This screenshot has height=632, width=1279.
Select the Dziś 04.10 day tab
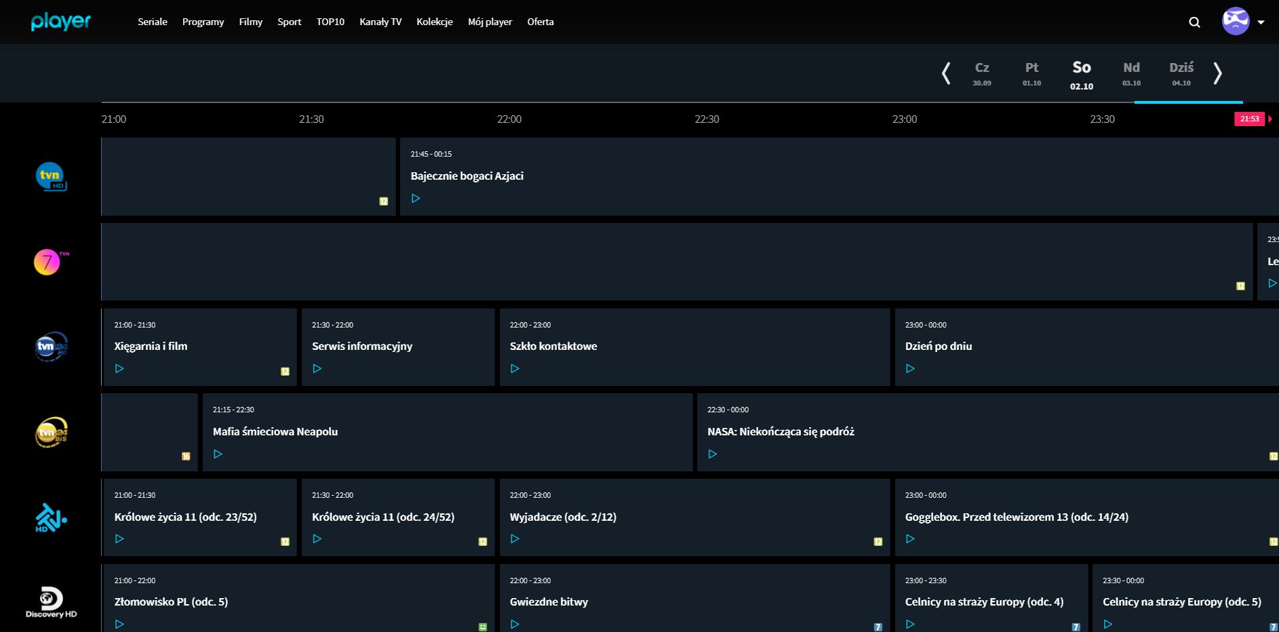coord(1181,73)
